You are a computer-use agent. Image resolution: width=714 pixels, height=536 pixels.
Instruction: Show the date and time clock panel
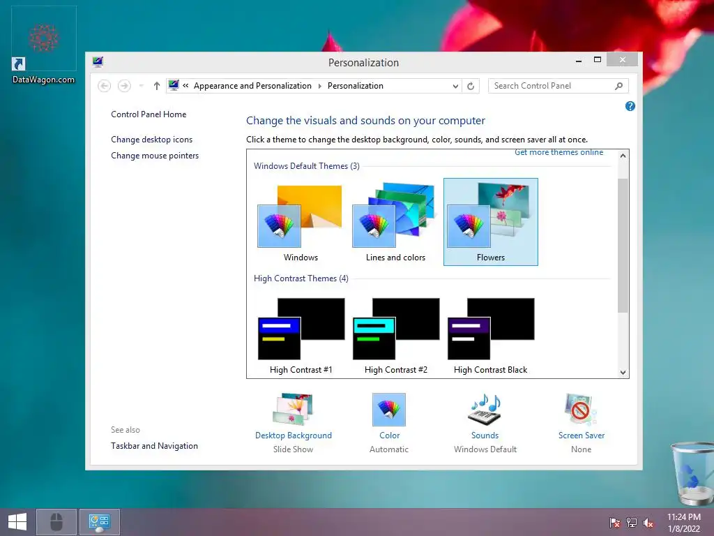pyautogui.click(x=684, y=523)
